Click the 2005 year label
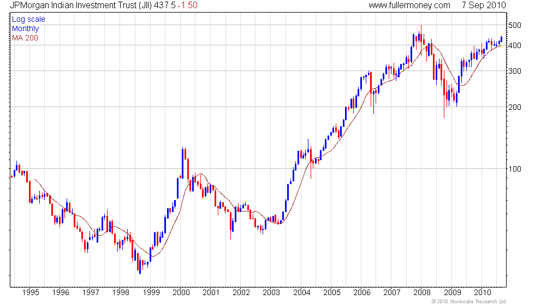This screenshot has width=535, height=306. pyautogui.click(x=332, y=292)
